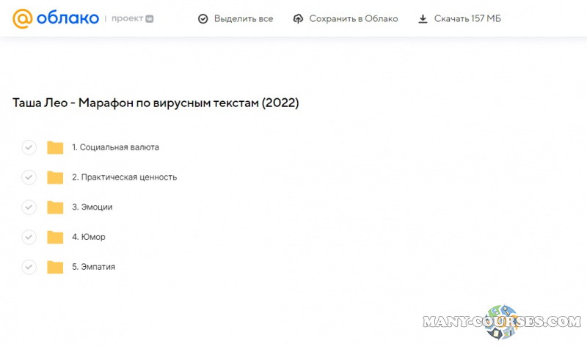Screen dimensions: 587x346
Task: Open folder icon for Эмпатия
Action: point(55,267)
